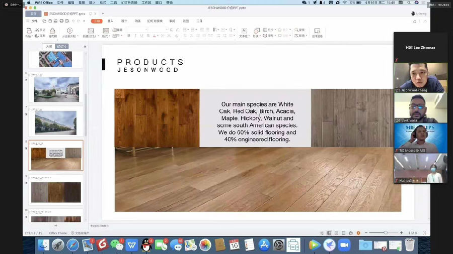Insert a text box
This screenshot has width=453, height=254.
coord(243,31)
